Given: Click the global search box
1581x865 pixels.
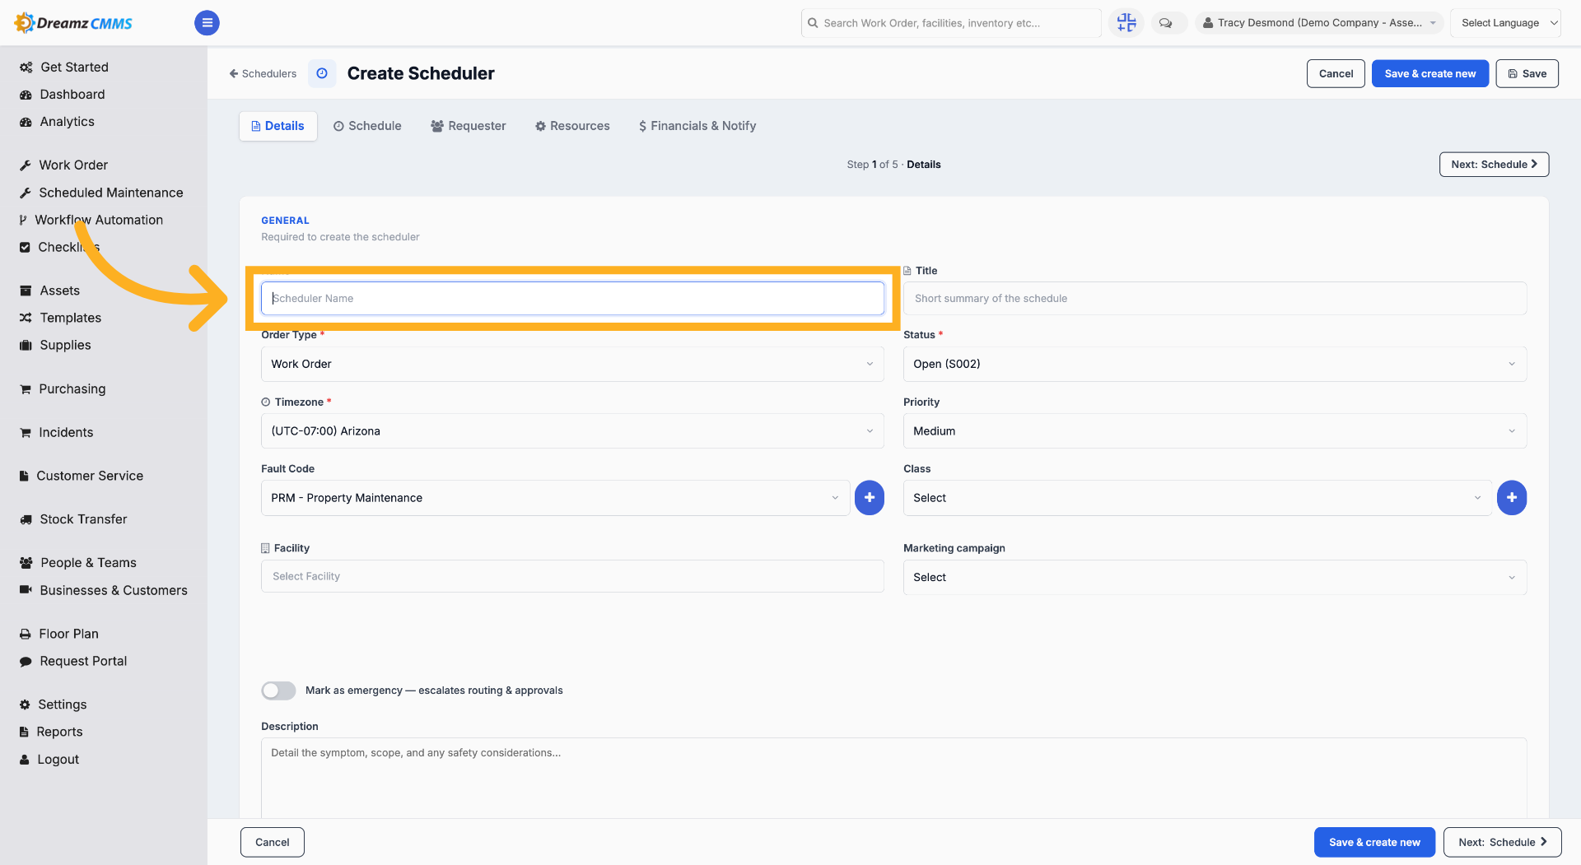Looking at the screenshot, I should tap(951, 23).
